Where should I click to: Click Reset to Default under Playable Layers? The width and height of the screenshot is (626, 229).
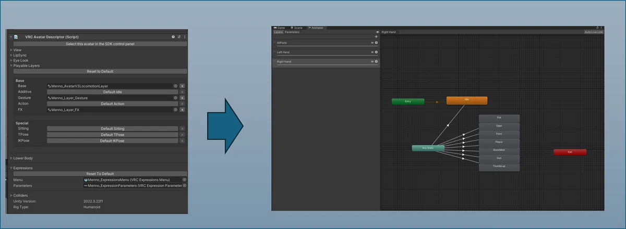(100, 71)
